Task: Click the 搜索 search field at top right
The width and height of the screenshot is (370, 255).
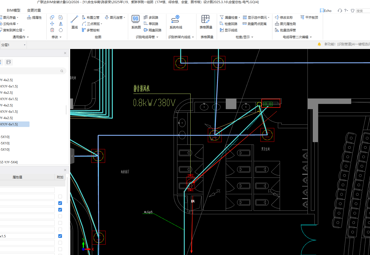Action: click(363, 11)
